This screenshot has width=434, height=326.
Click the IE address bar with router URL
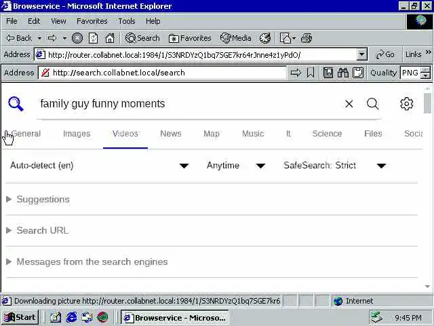coord(201,54)
